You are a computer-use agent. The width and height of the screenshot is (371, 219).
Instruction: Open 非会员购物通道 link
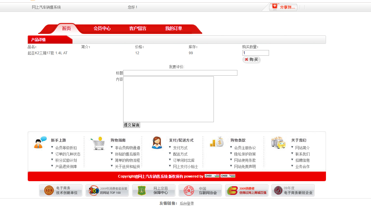127,148
